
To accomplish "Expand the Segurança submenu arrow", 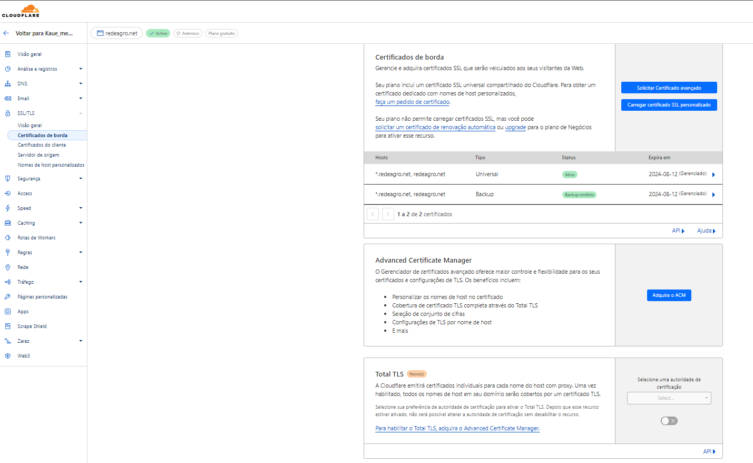I will 81,179.
